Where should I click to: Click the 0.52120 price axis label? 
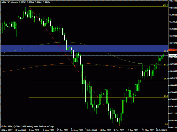173,113
